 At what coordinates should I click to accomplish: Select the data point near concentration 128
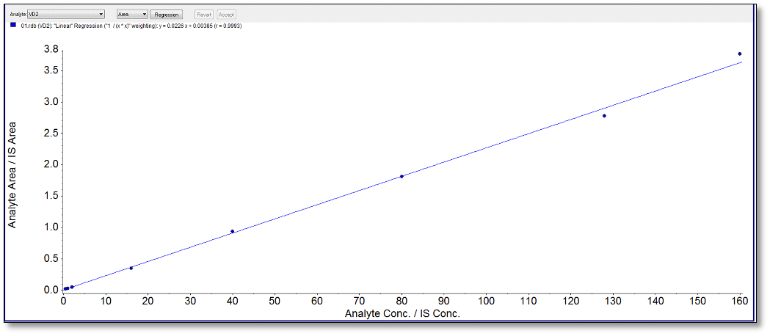[x=604, y=116]
